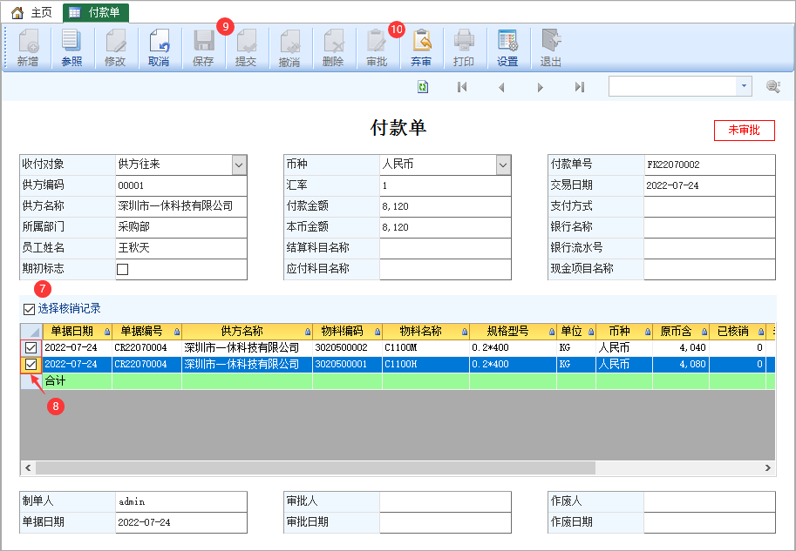Click the 已核销 column header
The height and width of the screenshot is (551, 796).
pyautogui.click(x=737, y=332)
